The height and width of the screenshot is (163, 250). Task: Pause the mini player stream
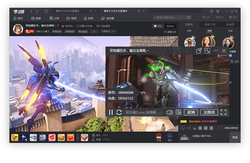coord(111,112)
